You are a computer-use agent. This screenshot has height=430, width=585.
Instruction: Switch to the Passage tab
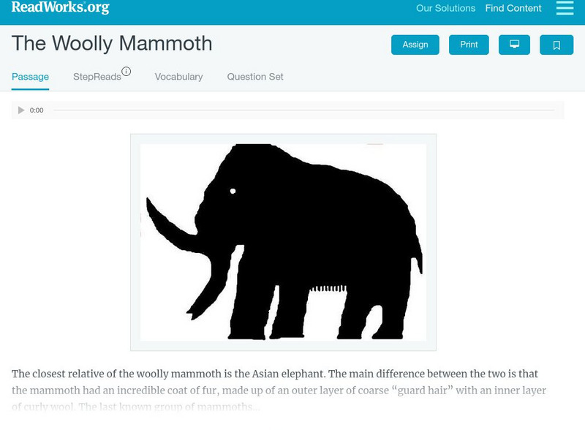click(30, 77)
